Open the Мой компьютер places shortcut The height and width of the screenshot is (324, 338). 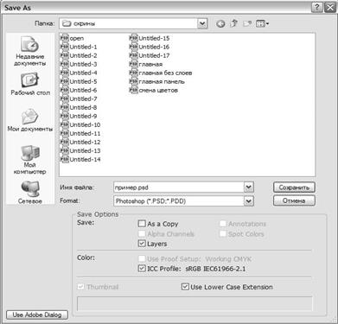[x=29, y=159]
